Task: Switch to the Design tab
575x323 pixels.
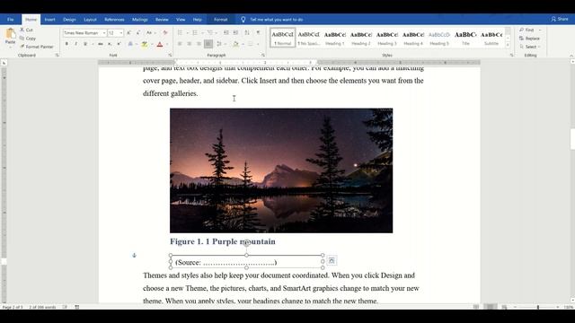Action: coord(69,20)
